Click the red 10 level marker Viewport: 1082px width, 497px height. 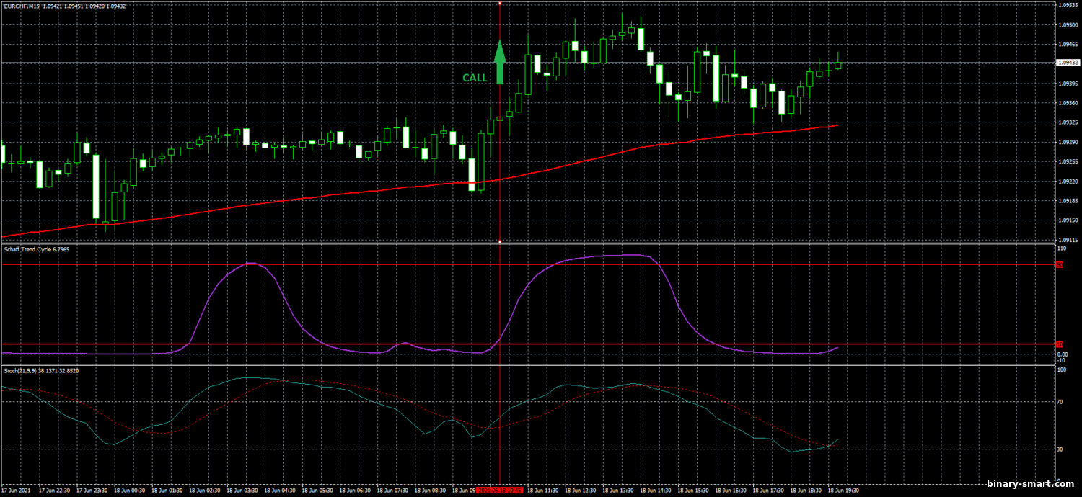1060,344
